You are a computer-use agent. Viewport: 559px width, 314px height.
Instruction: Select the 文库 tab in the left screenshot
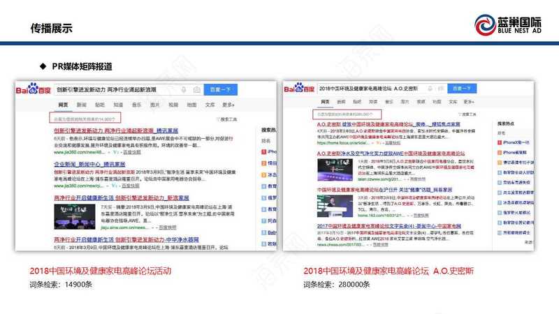[x=210, y=105]
